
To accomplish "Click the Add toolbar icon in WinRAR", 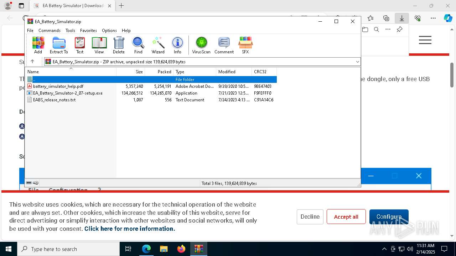I will [x=38, y=45].
